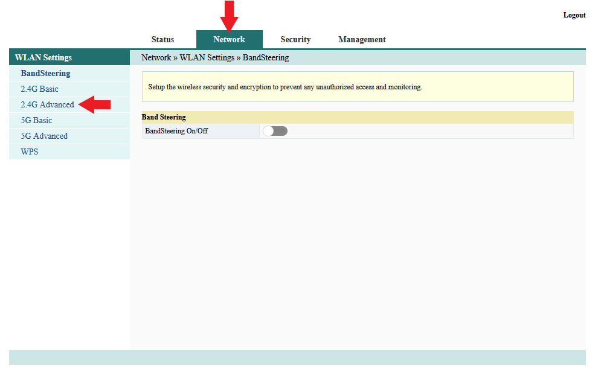Open the Management tab
Image resolution: width=595 pixels, height=373 pixels.
(x=362, y=39)
